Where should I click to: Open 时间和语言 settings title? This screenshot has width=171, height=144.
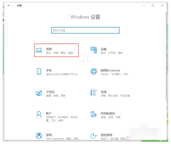point(108,113)
